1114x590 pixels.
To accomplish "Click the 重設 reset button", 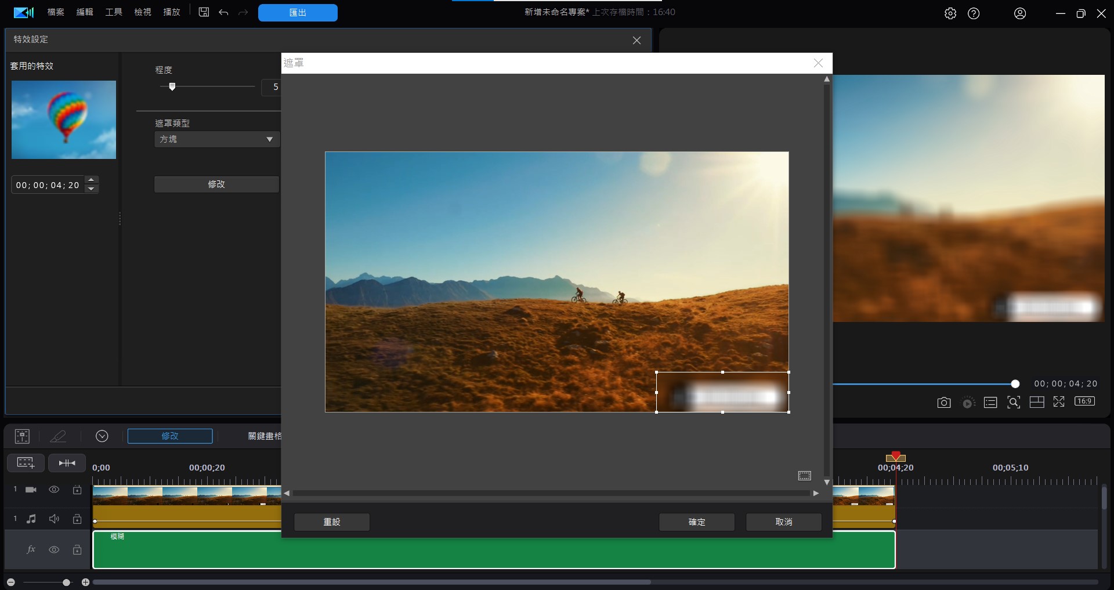I will pyautogui.click(x=331, y=522).
